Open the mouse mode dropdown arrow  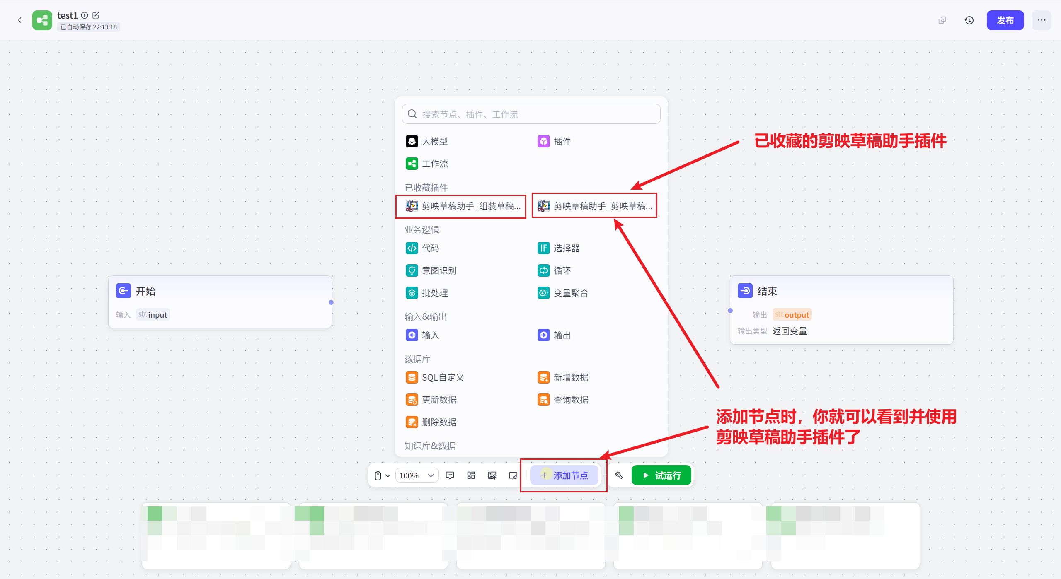[388, 475]
